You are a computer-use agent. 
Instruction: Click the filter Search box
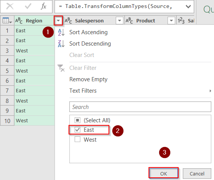140,107
